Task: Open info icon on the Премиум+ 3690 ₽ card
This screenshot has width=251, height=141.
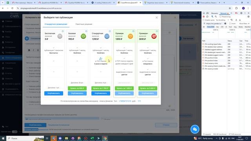Action: coord(157,31)
